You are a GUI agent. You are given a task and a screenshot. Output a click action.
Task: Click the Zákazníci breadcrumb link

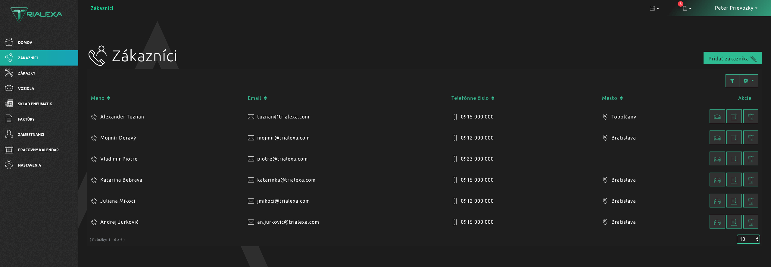(x=102, y=8)
